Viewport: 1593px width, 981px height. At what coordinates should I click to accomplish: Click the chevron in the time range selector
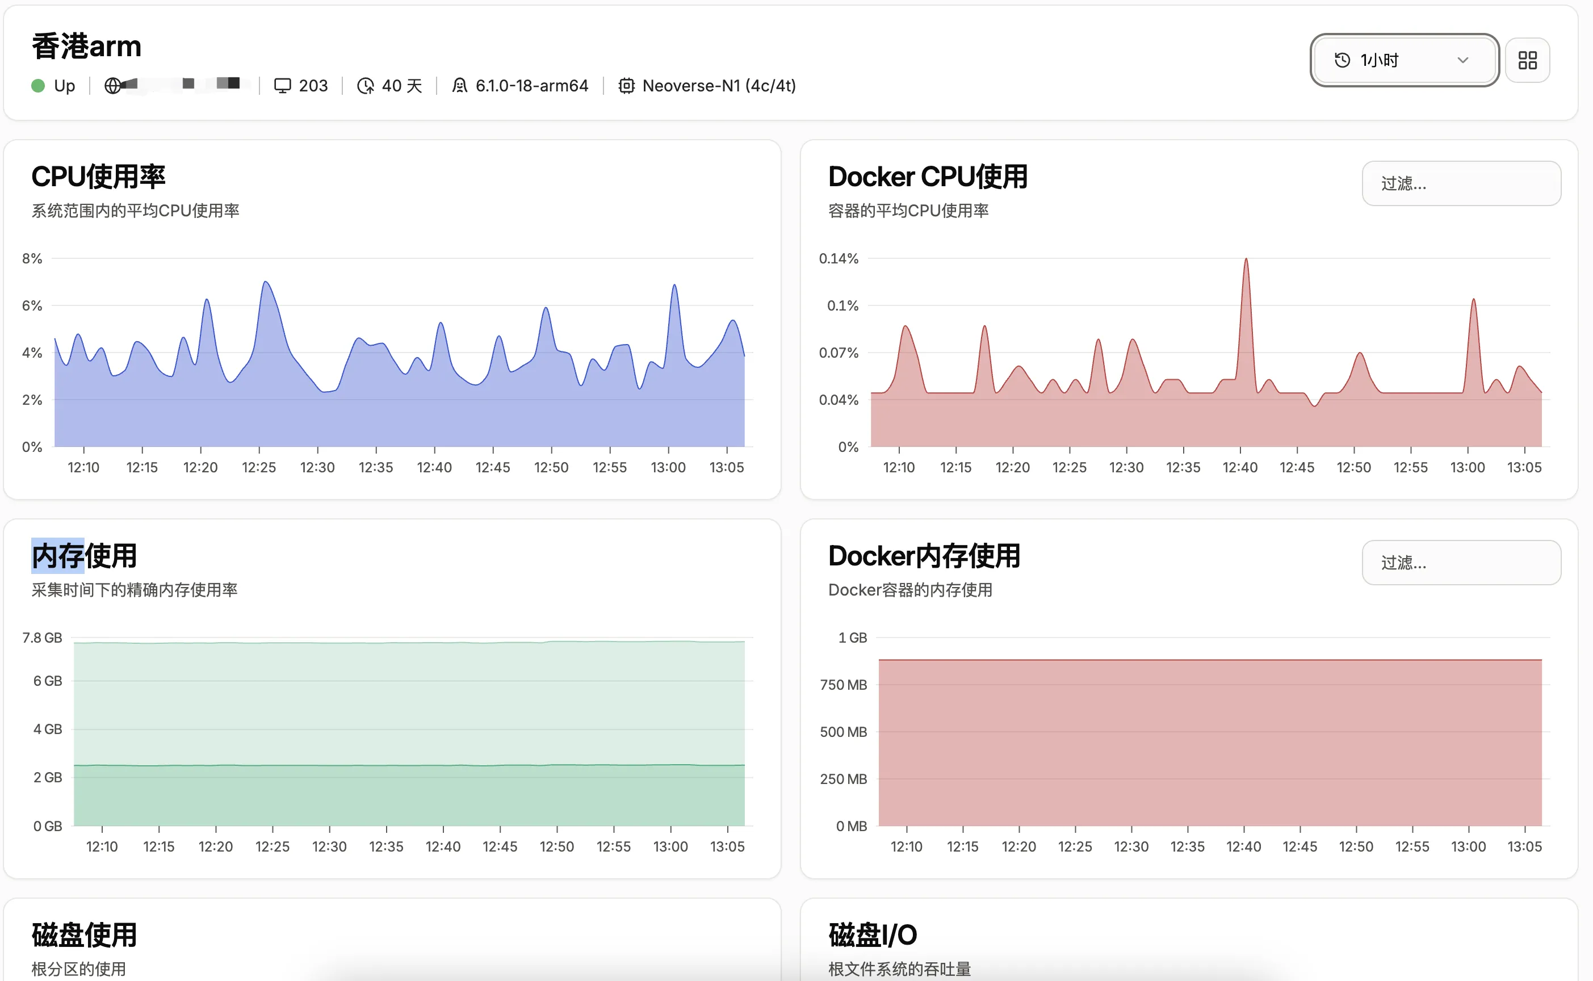click(1462, 60)
